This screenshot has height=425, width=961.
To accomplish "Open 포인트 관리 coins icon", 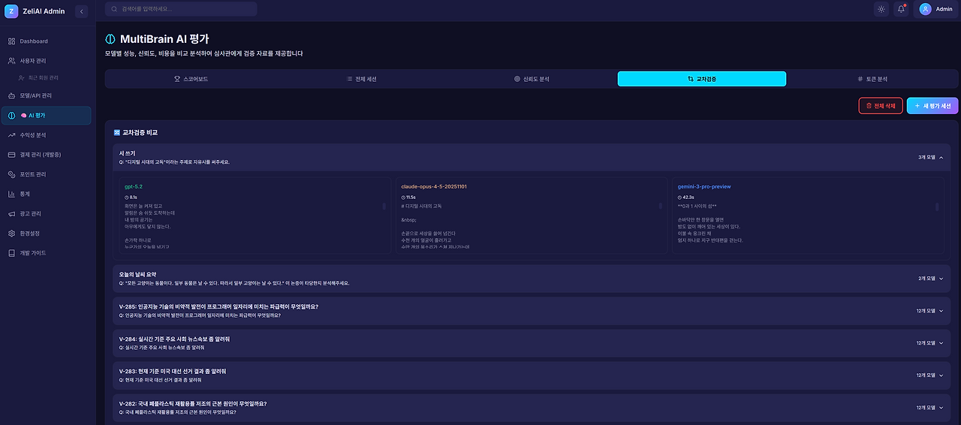I will pos(11,174).
